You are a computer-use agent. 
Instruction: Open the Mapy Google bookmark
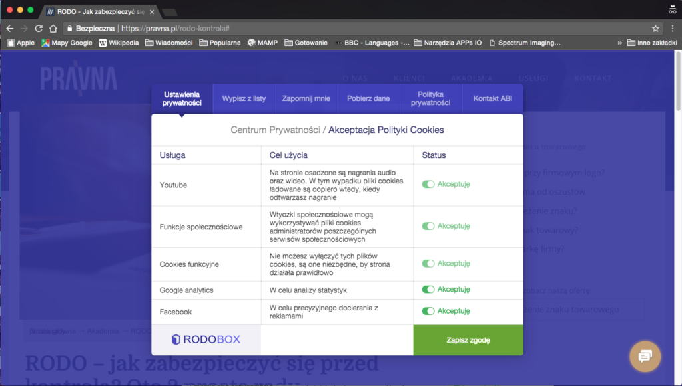click(67, 43)
